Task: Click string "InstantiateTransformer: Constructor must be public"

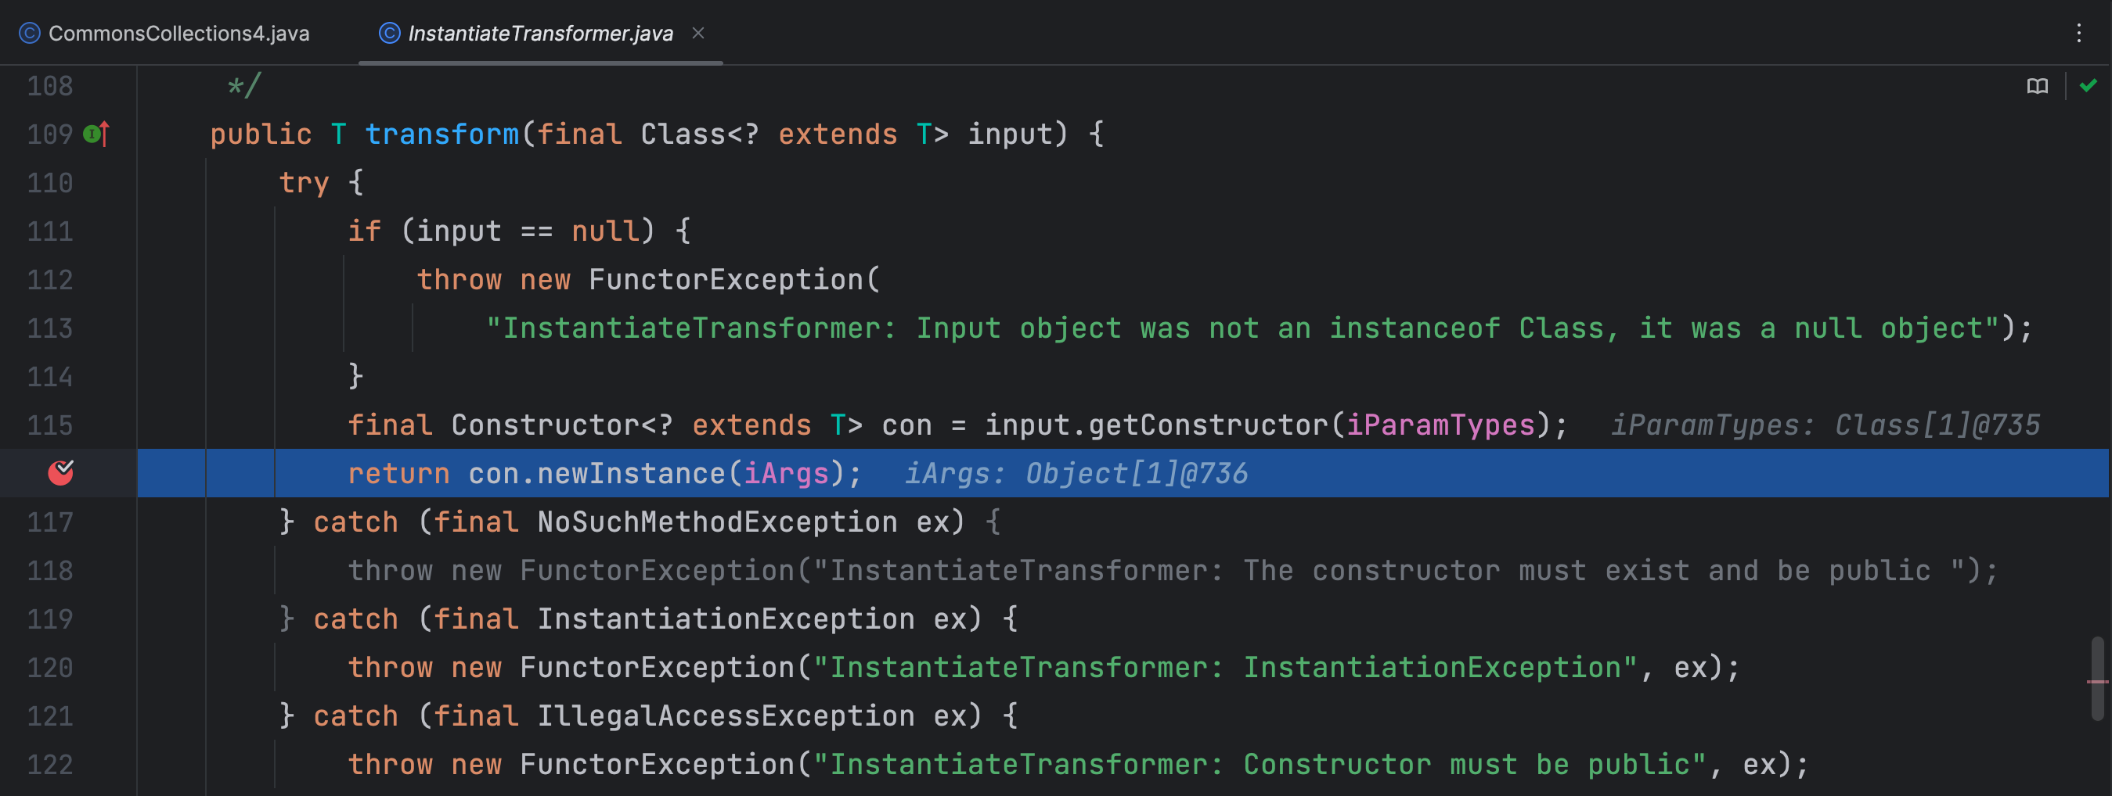Action: (1260, 764)
